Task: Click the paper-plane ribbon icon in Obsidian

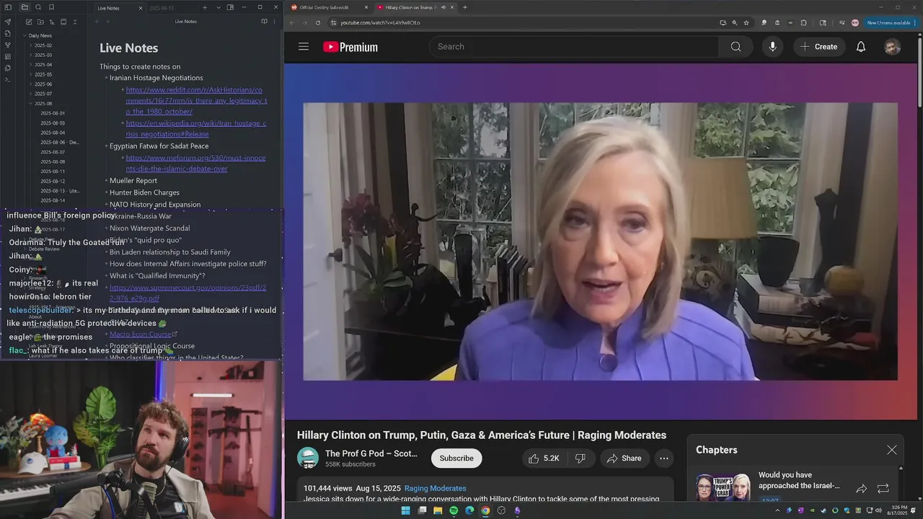Action: [x=8, y=22]
